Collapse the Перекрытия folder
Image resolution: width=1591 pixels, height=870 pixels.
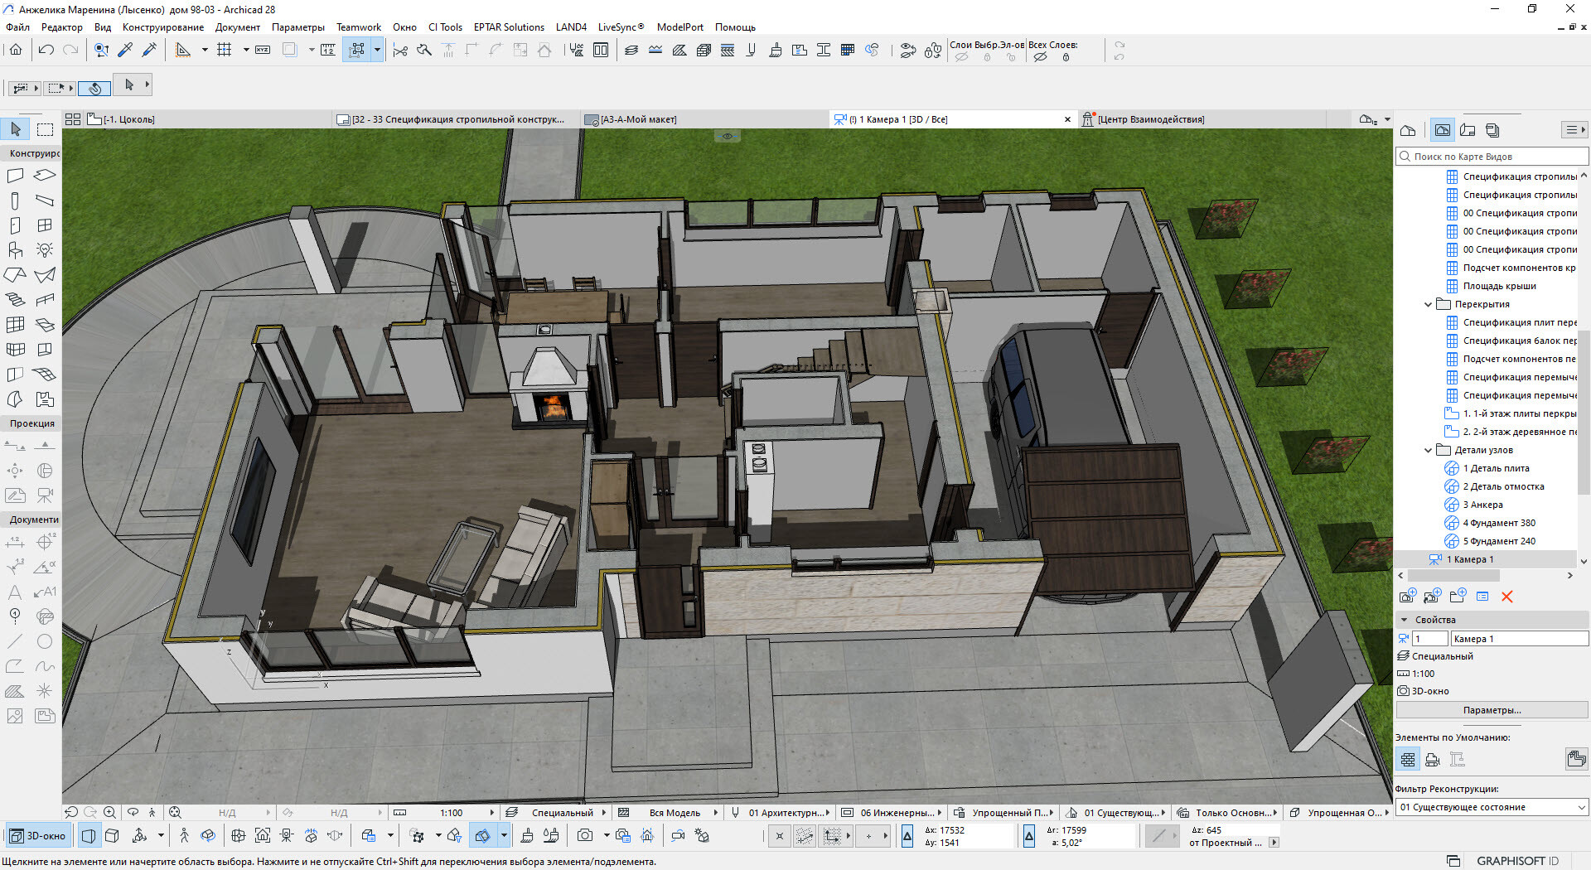tap(1428, 304)
